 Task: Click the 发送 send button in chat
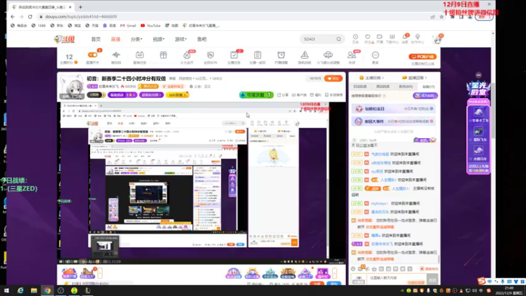tap(433, 279)
